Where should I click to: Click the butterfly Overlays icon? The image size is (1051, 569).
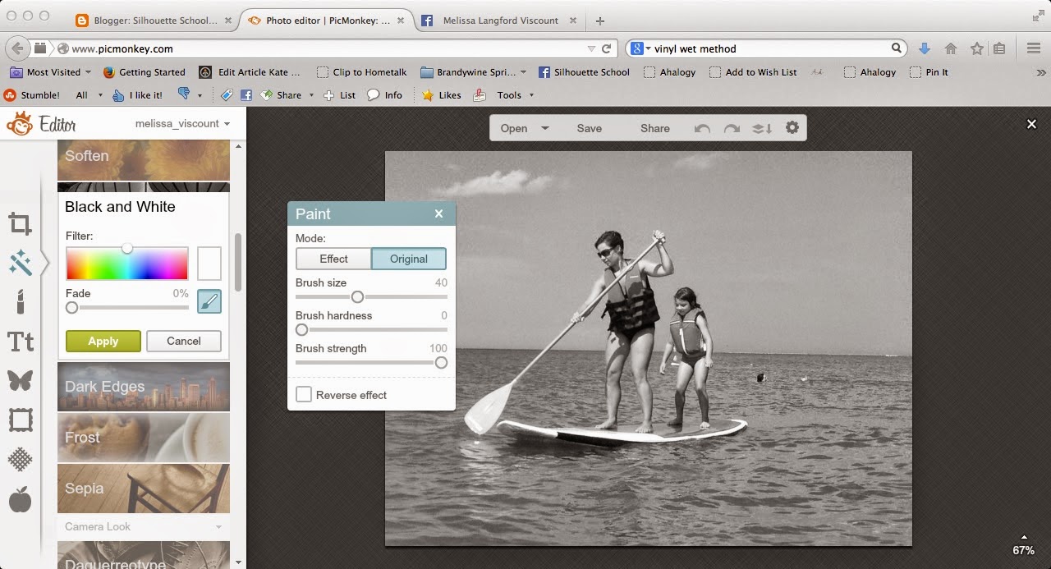click(21, 381)
